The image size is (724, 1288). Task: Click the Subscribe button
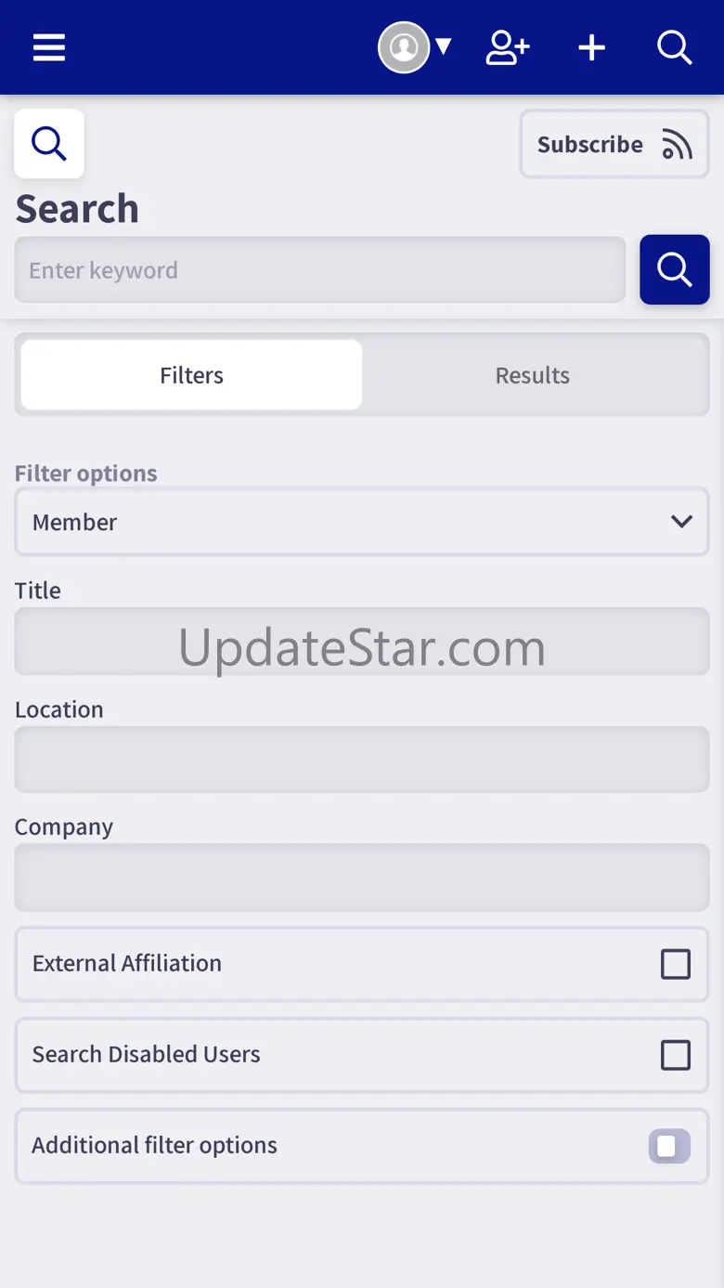click(614, 144)
